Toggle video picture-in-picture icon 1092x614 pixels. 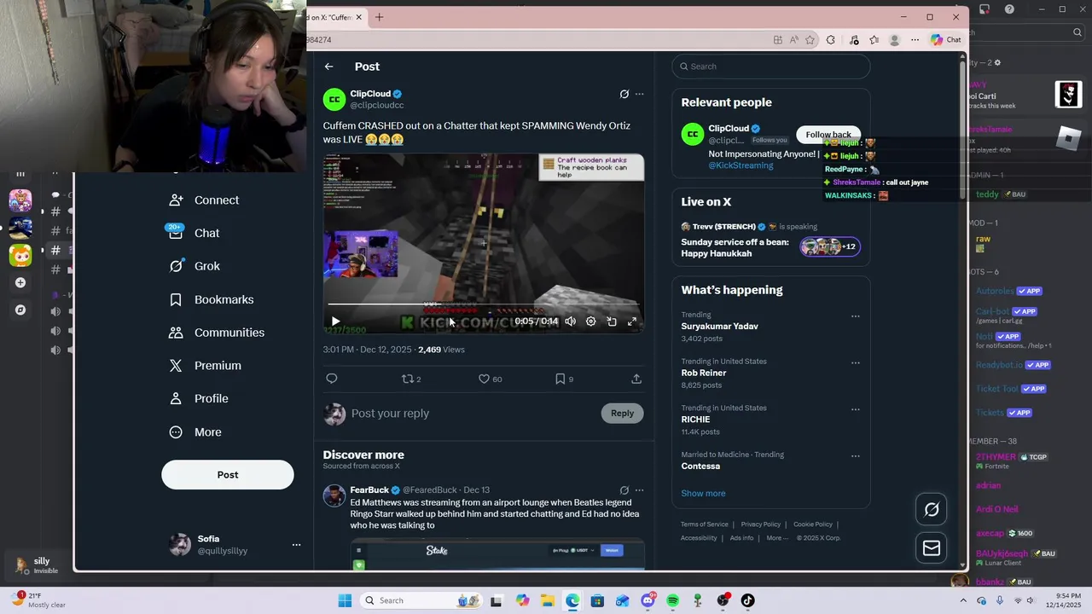pos(612,321)
